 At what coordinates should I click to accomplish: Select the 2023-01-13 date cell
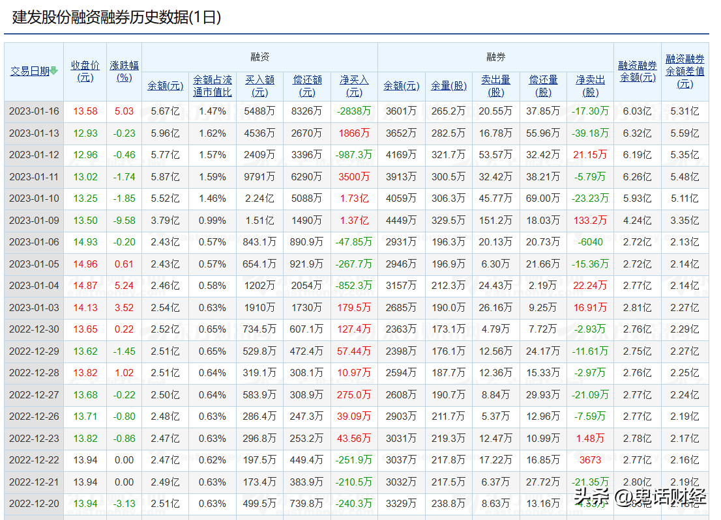coord(34,133)
